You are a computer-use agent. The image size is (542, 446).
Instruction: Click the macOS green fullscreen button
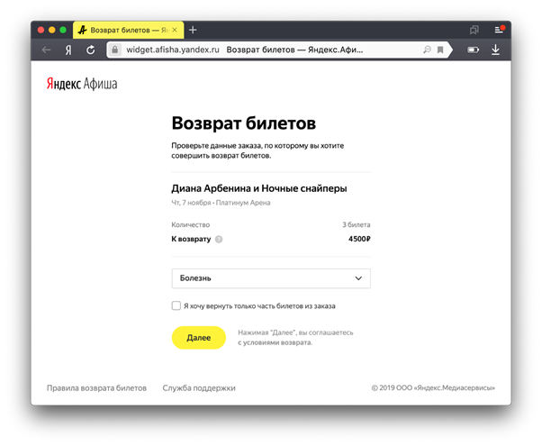pos(63,30)
